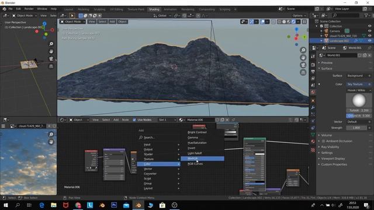Switch viewport to solid shading mode
Viewport: 374px width, 210px height.
(x=284, y=22)
